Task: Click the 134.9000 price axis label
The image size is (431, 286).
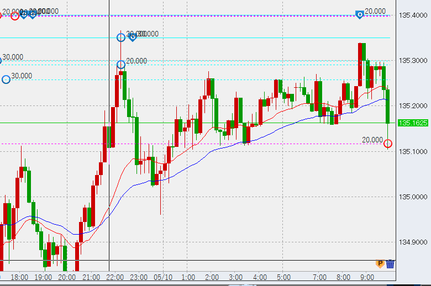Action: pyautogui.click(x=413, y=242)
